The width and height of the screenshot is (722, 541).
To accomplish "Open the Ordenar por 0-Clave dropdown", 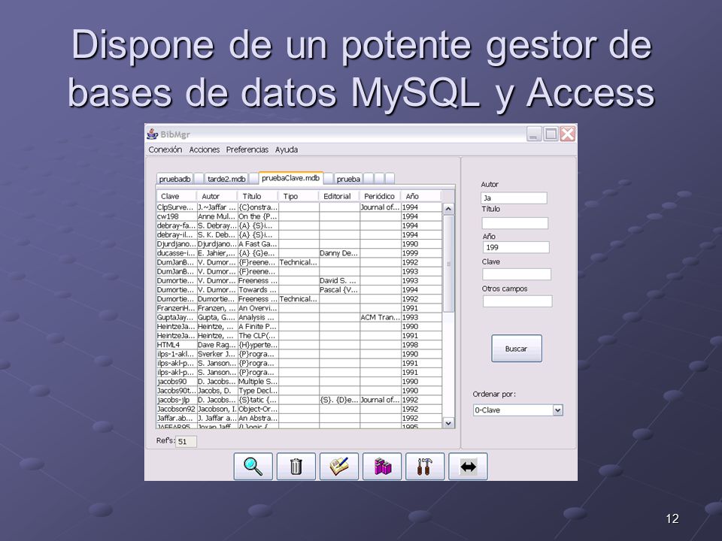I will click(518, 410).
